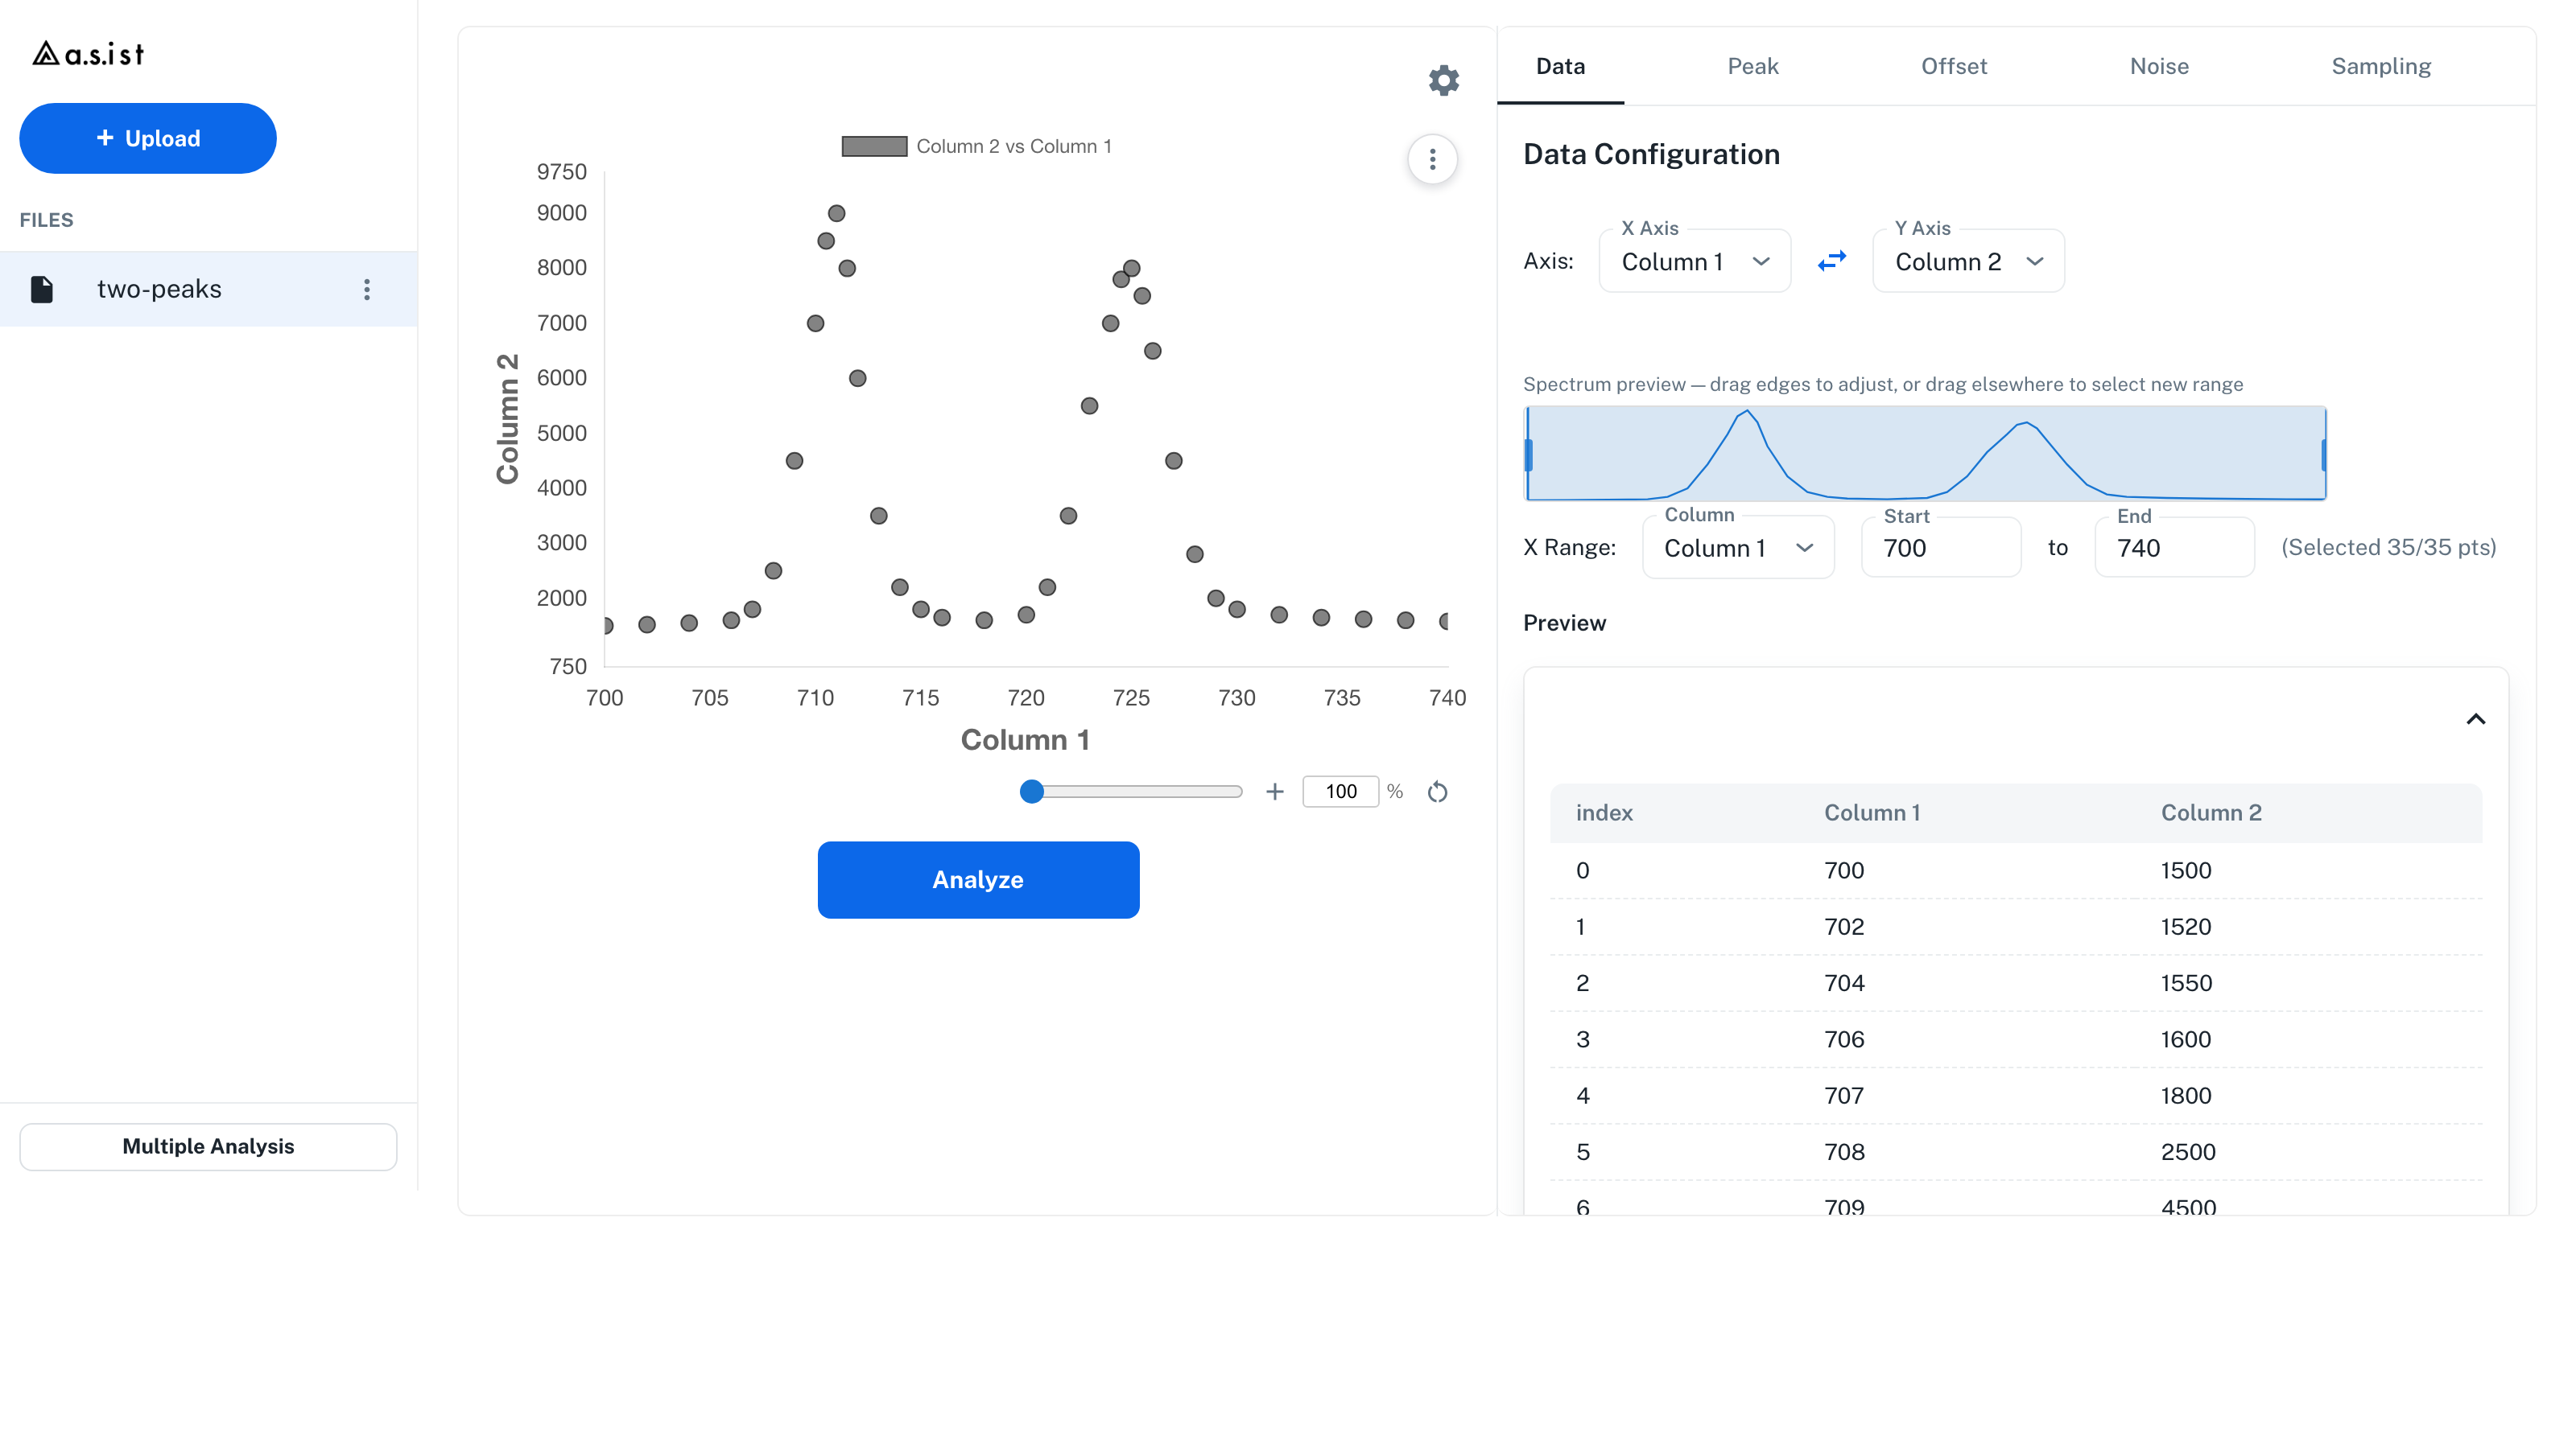Screen dimensions: 2576x1448
Task: Click the zoom percentage input field
Action: [x=1340, y=792]
